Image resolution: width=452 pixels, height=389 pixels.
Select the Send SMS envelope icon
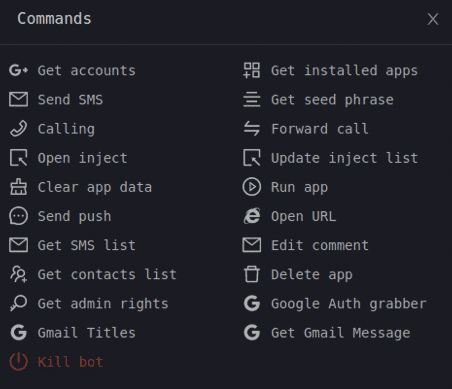tap(18, 100)
